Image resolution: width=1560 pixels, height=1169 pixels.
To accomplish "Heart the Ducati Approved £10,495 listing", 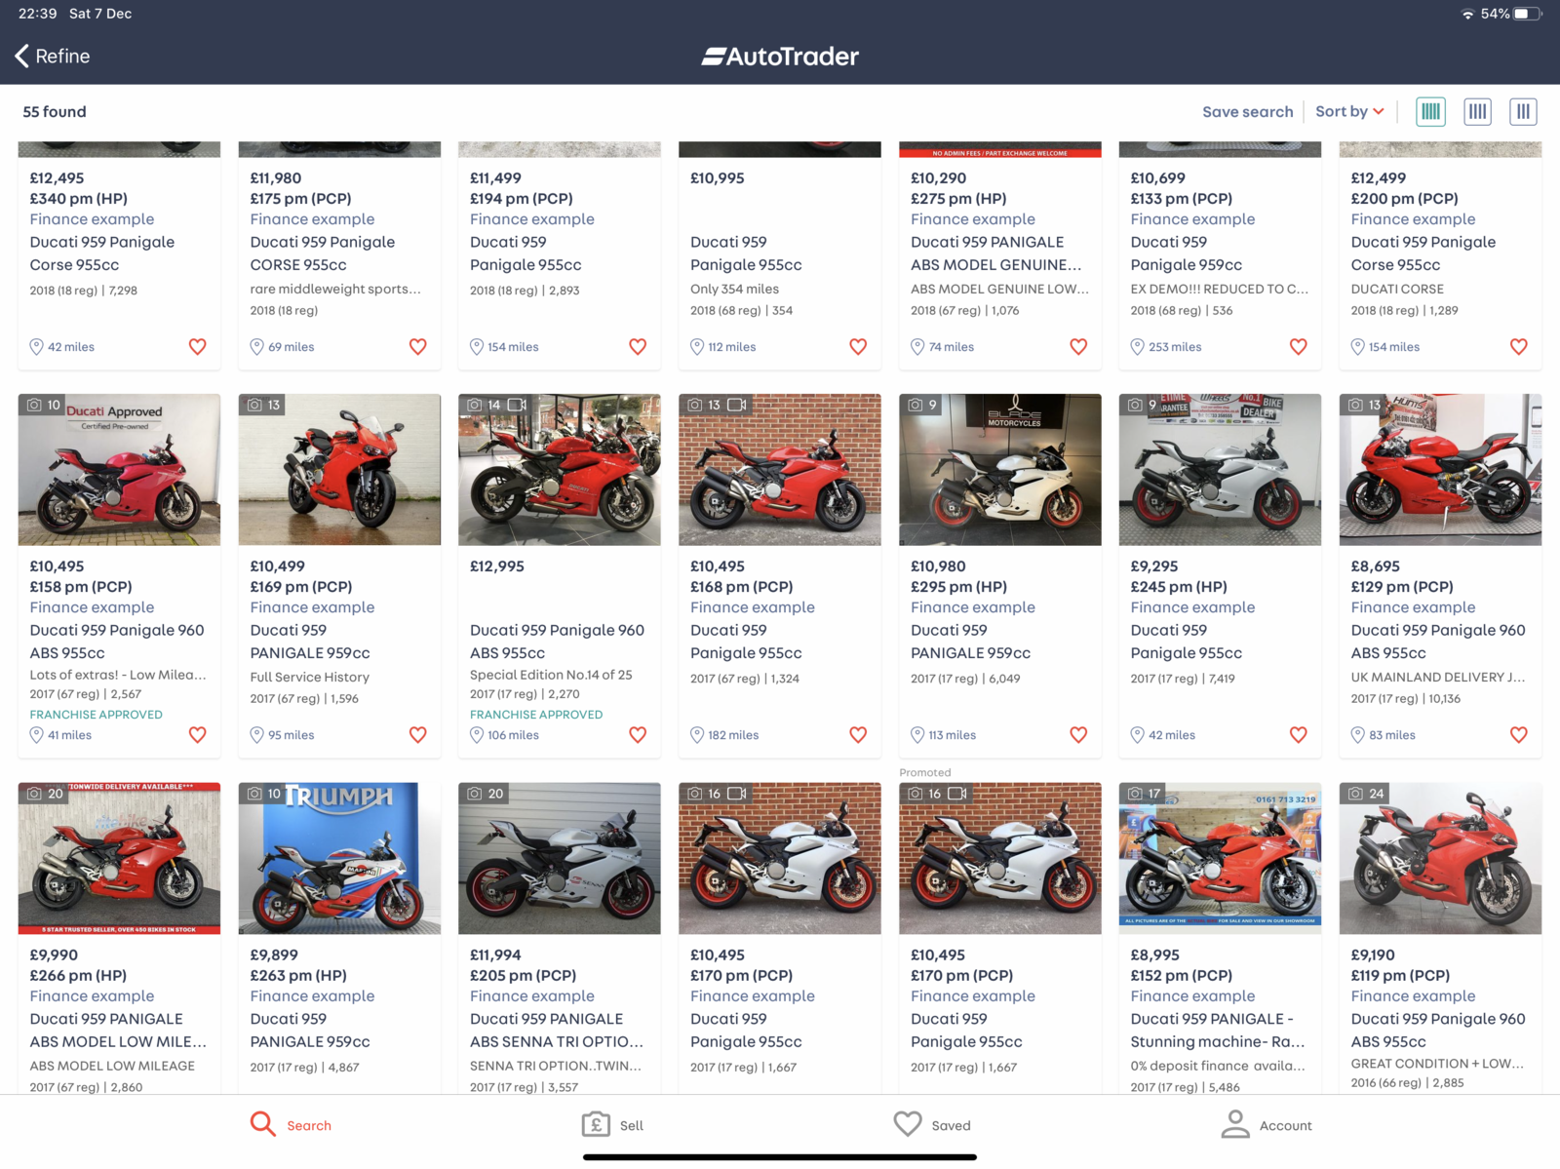I will pyautogui.click(x=197, y=735).
